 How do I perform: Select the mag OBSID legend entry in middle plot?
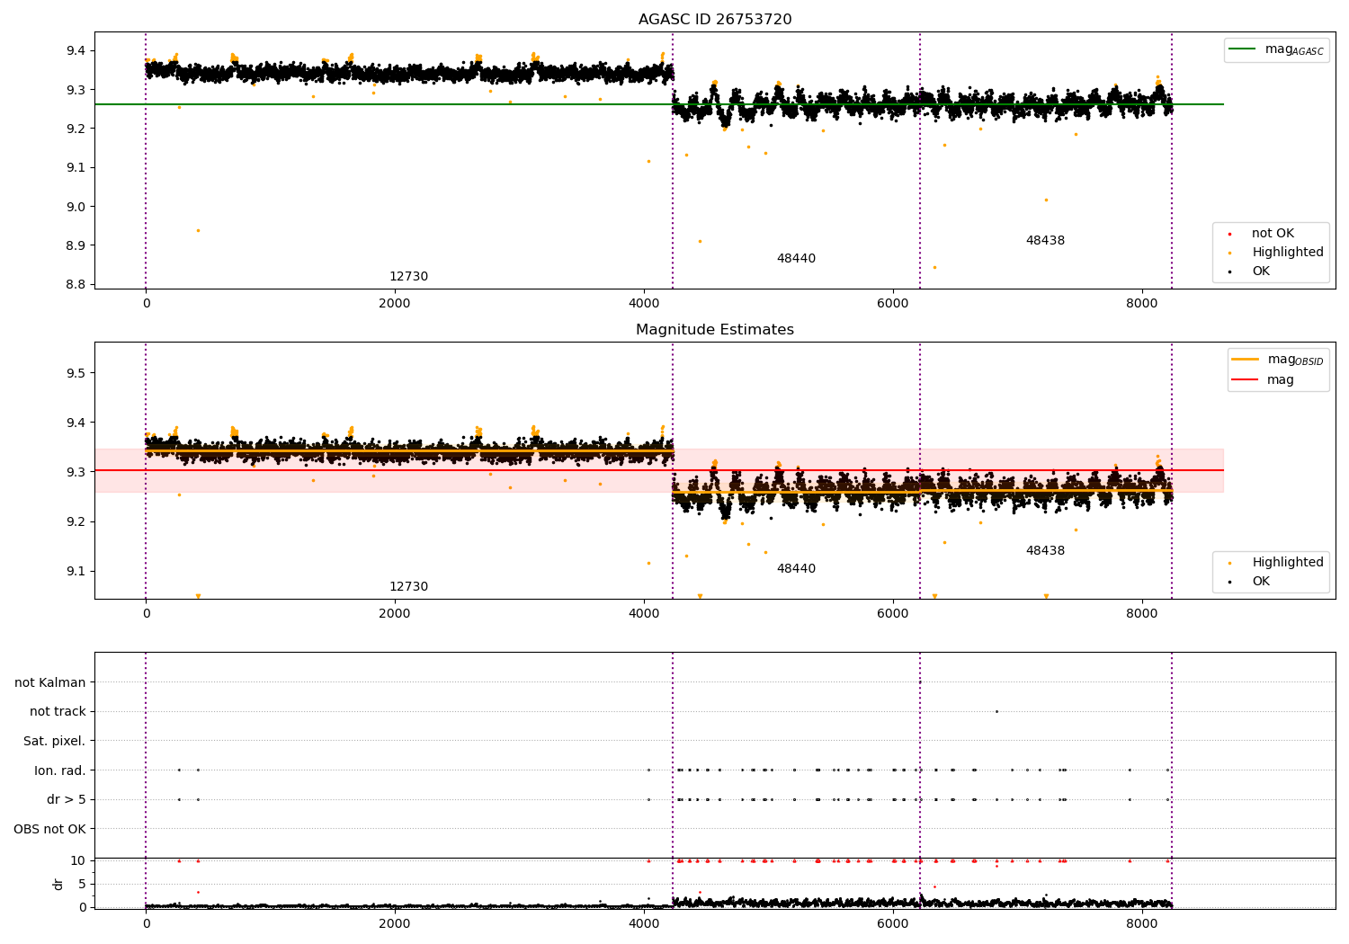pos(1278,361)
